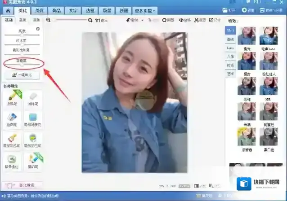Select the eraser pen (消除笔) tool
The width and height of the screenshot is (287, 201).
[x=33, y=99]
